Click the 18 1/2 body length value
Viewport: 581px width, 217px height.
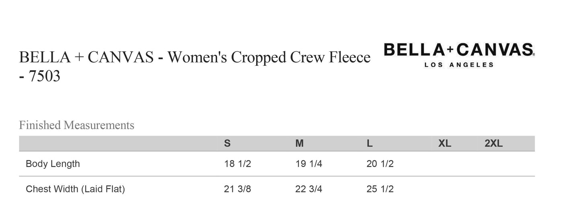coord(238,164)
